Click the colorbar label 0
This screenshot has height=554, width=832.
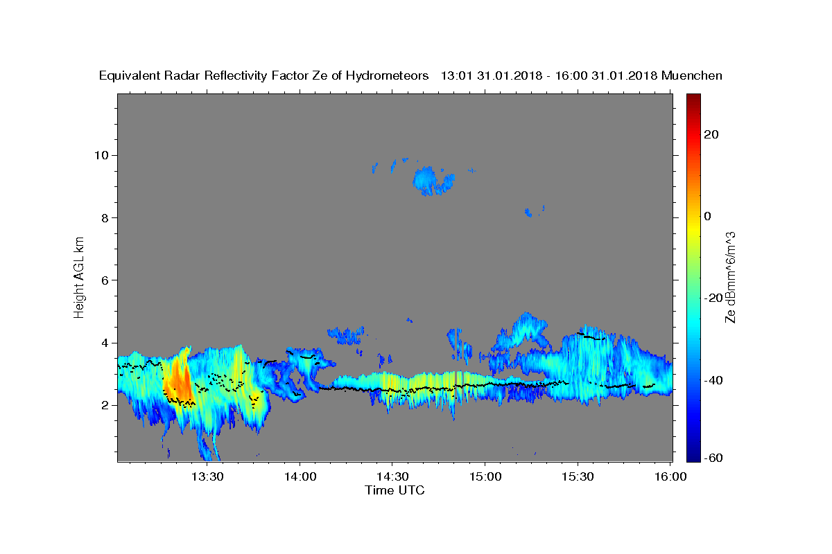[708, 216]
